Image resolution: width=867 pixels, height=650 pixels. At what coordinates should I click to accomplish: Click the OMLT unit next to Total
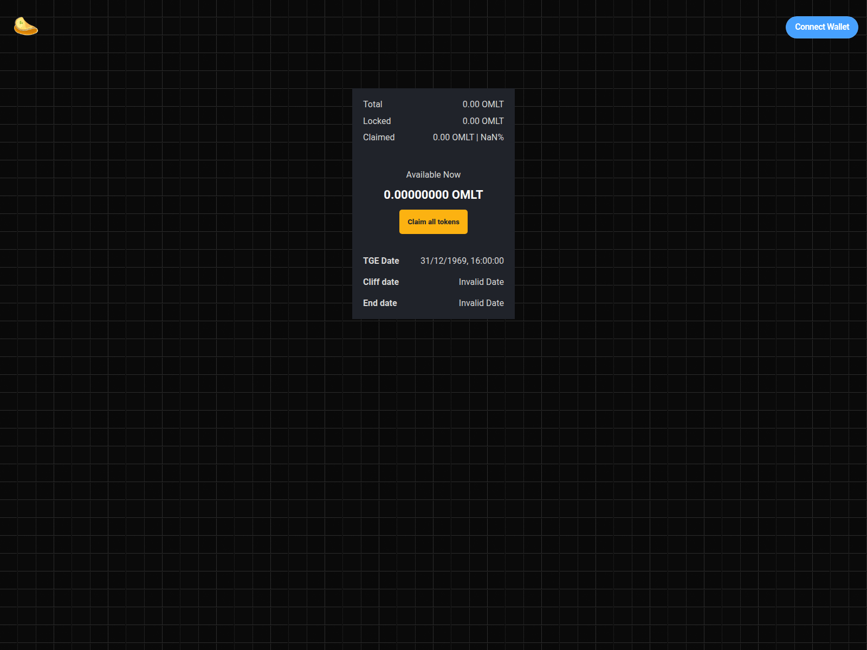(x=493, y=104)
